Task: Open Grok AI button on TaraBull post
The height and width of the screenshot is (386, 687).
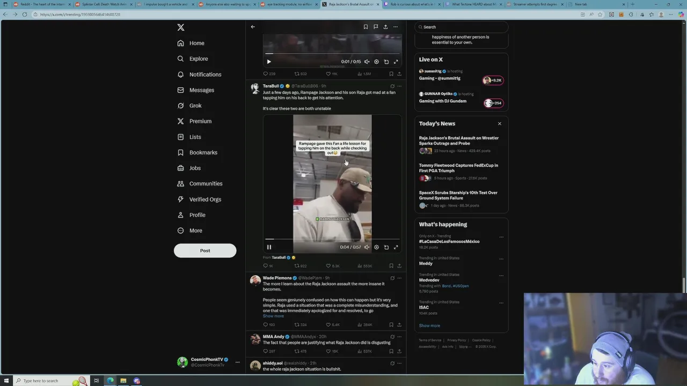Action: click(392, 86)
